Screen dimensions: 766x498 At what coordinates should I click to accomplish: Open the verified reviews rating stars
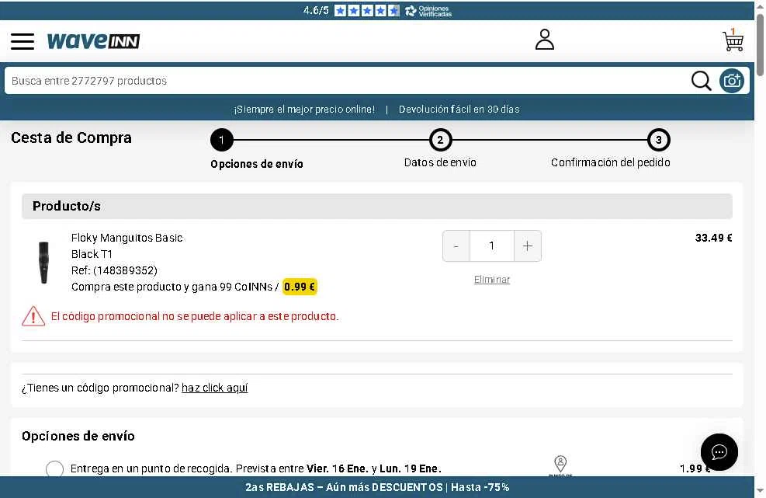pyautogui.click(x=367, y=10)
